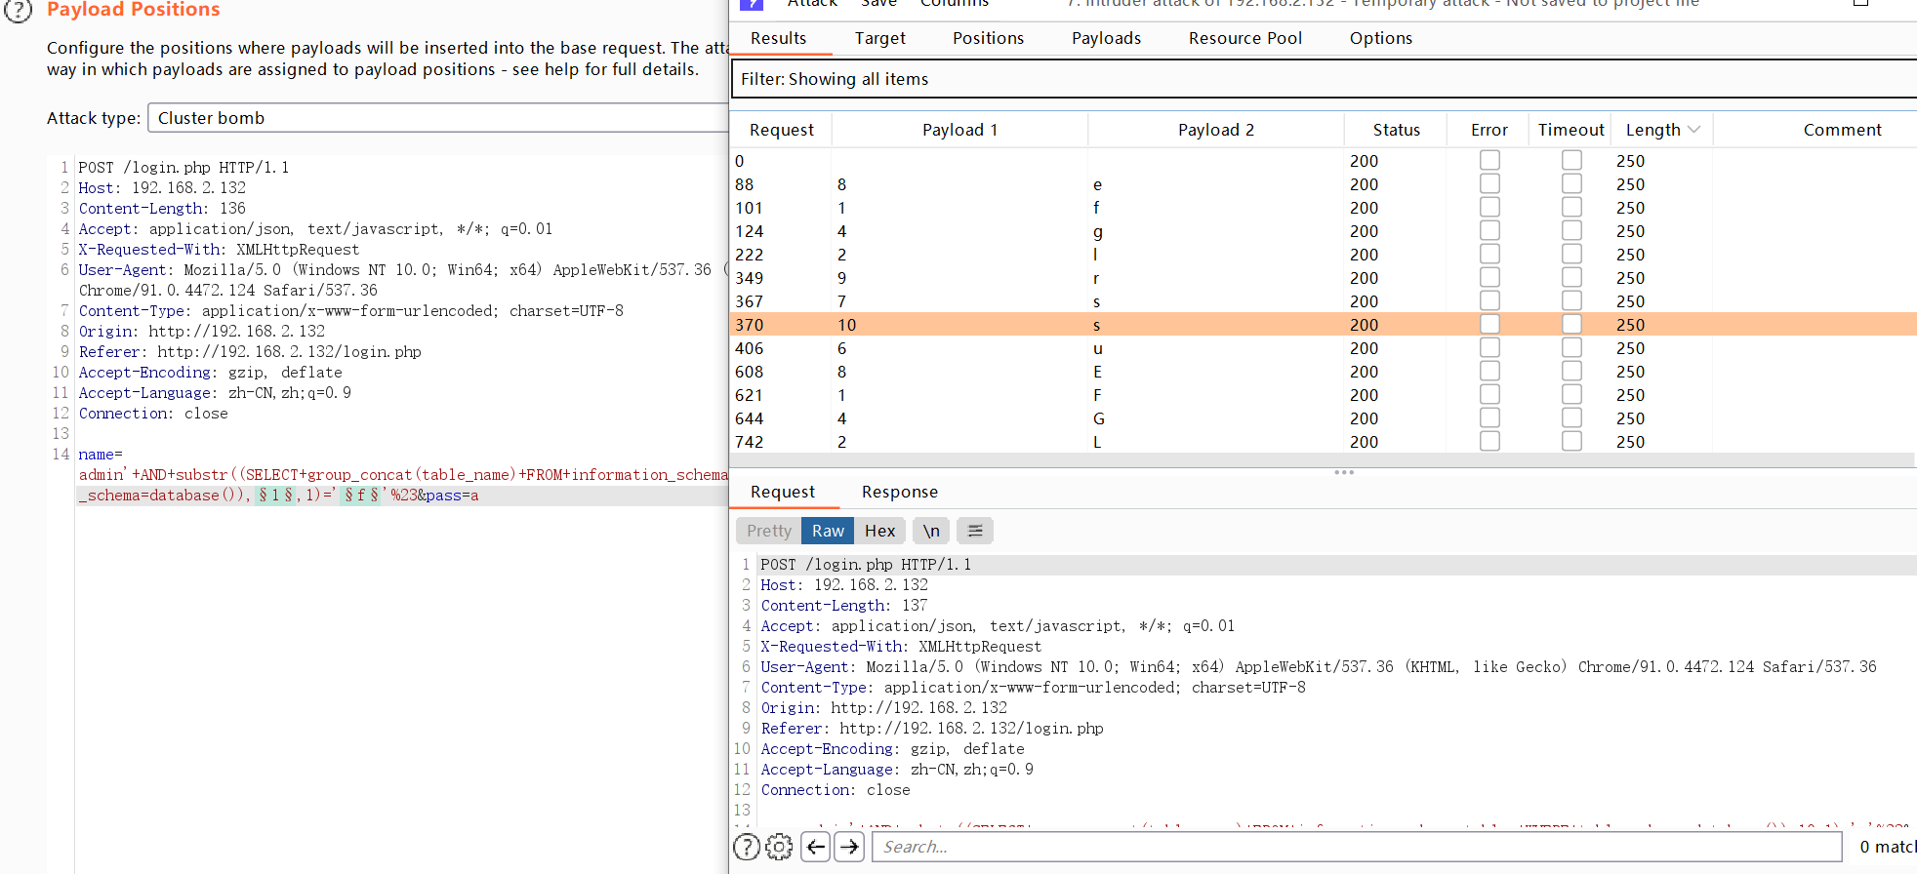This screenshot has width=1917, height=874.
Task: Sort by Timeout column header
Action: click(x=1570, y=130)
